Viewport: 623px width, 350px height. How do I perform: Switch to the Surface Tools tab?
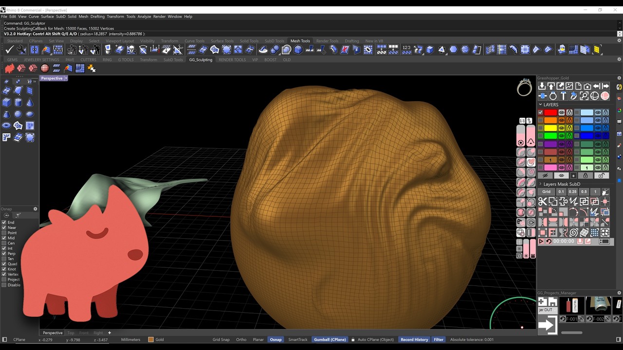222,41
